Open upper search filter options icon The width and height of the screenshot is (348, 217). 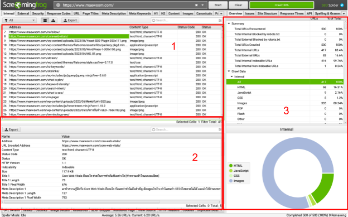(220, 20)
